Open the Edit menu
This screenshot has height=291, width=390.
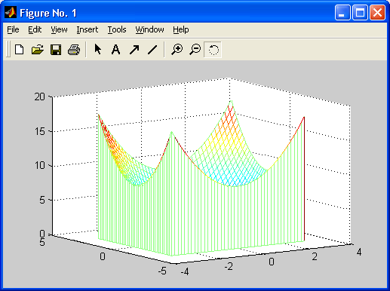coord(35,29)
